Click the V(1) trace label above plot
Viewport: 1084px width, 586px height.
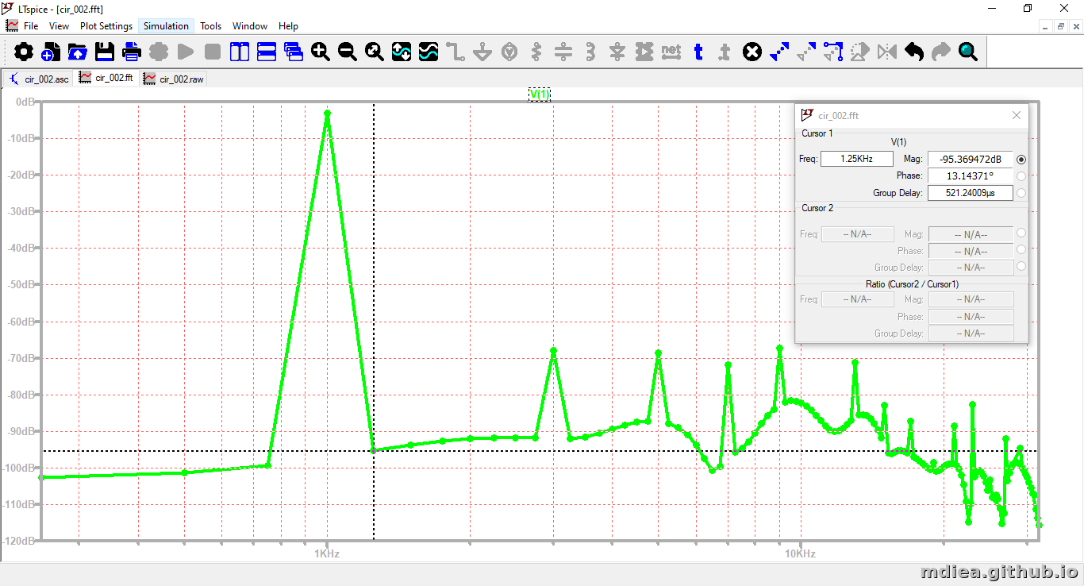click(540, 94)
